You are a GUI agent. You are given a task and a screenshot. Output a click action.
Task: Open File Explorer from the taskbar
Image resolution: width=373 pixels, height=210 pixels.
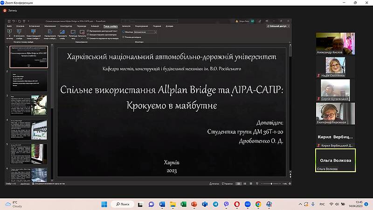[173, 204]
